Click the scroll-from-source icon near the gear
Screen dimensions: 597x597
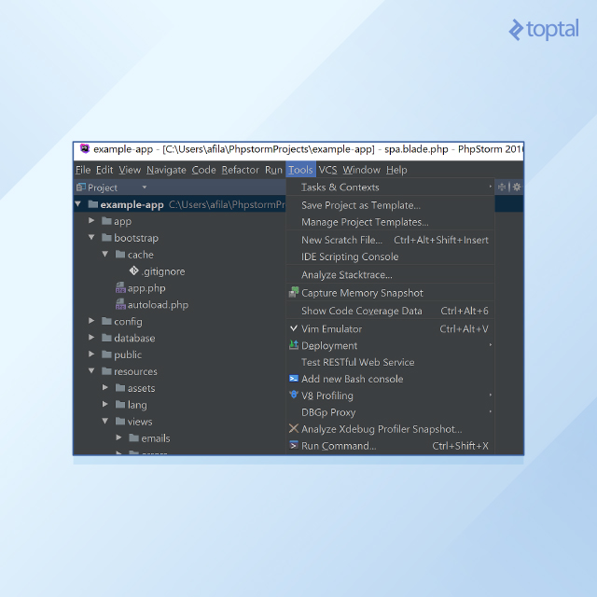502,187
